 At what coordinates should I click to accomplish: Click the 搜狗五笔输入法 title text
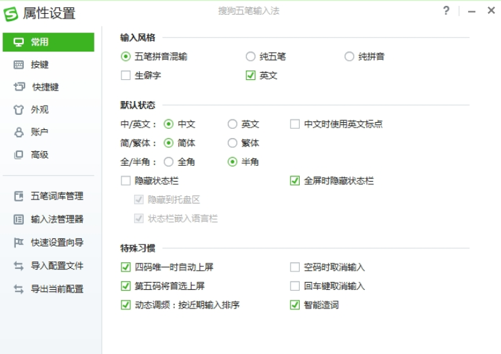click(249, 11)
